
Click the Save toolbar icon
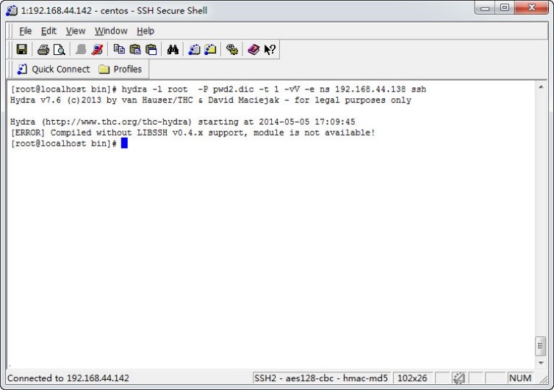tap(22, 49)
